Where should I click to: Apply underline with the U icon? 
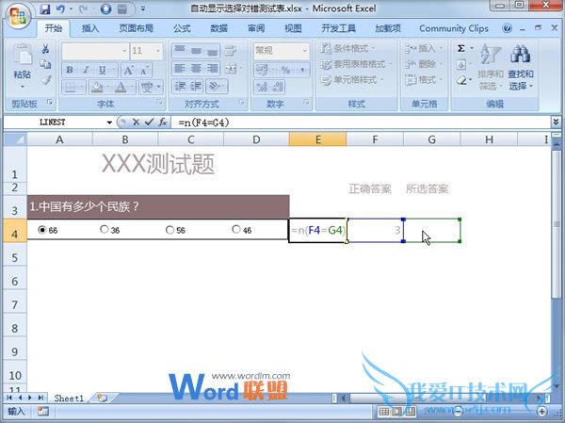click(x=103, y=70)
